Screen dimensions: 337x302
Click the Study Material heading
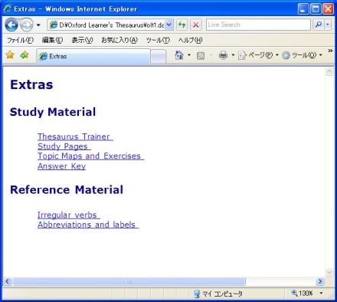click(53, 112)
